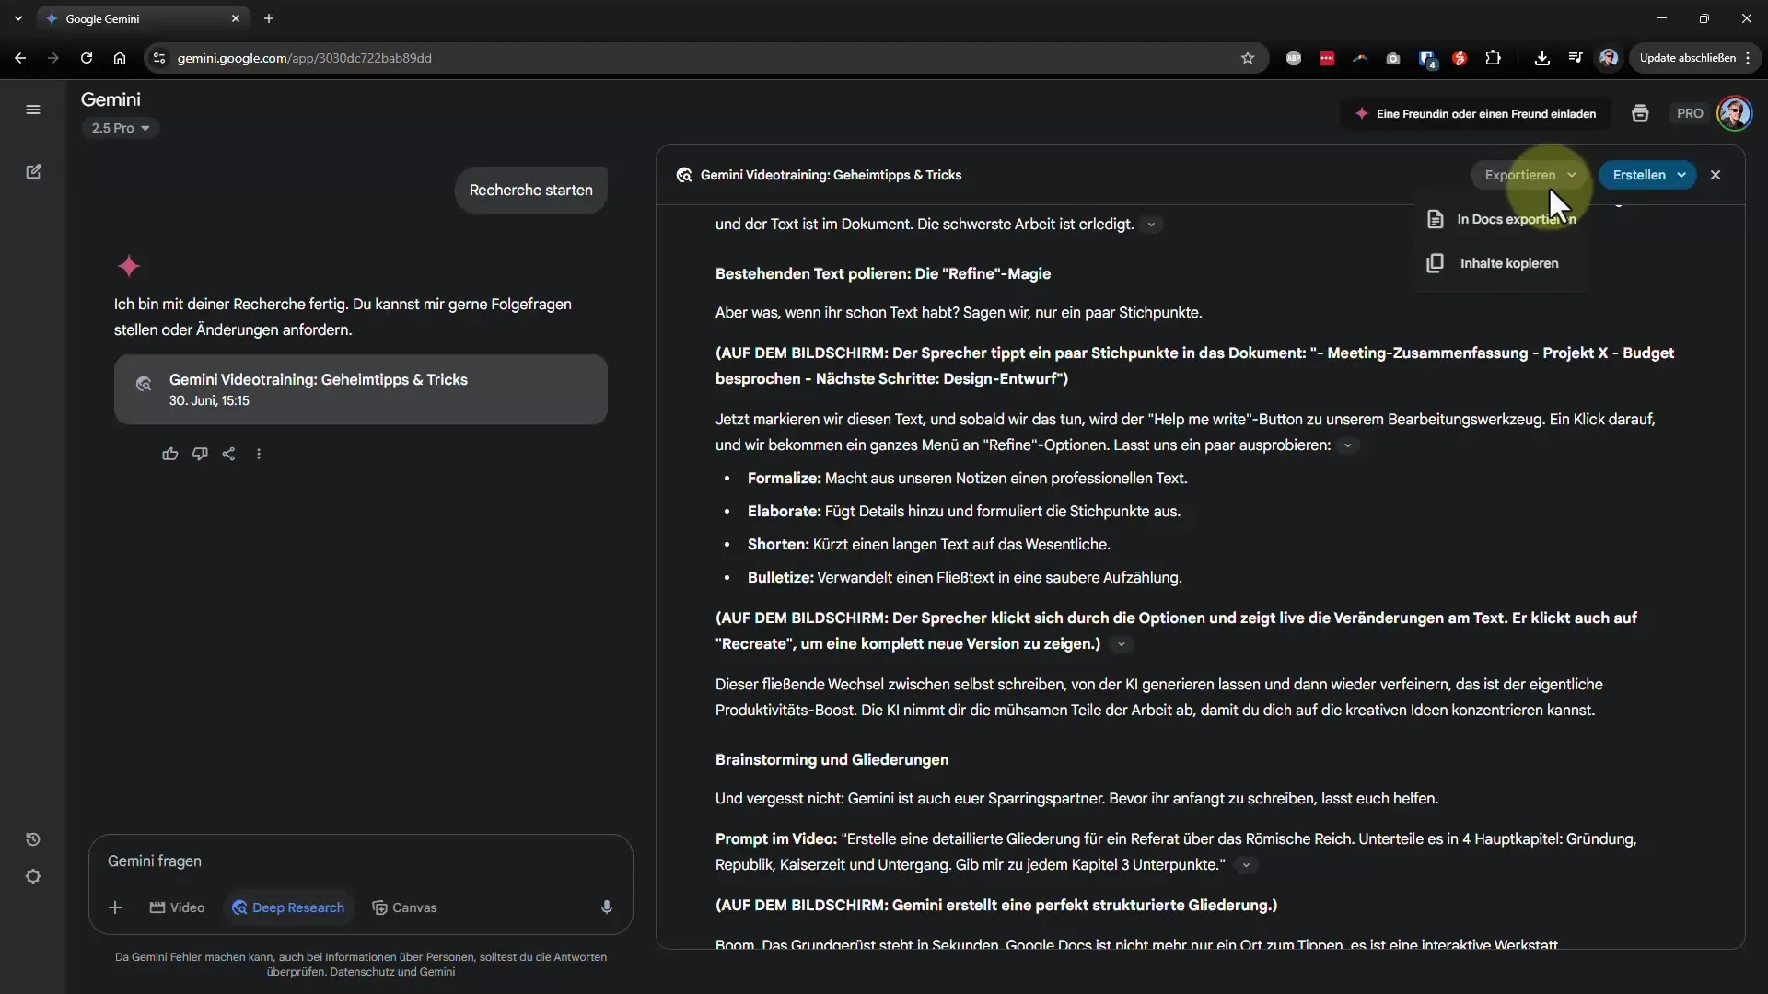Click the 'Recherche starten' message bubble

(x=531, y=191)
